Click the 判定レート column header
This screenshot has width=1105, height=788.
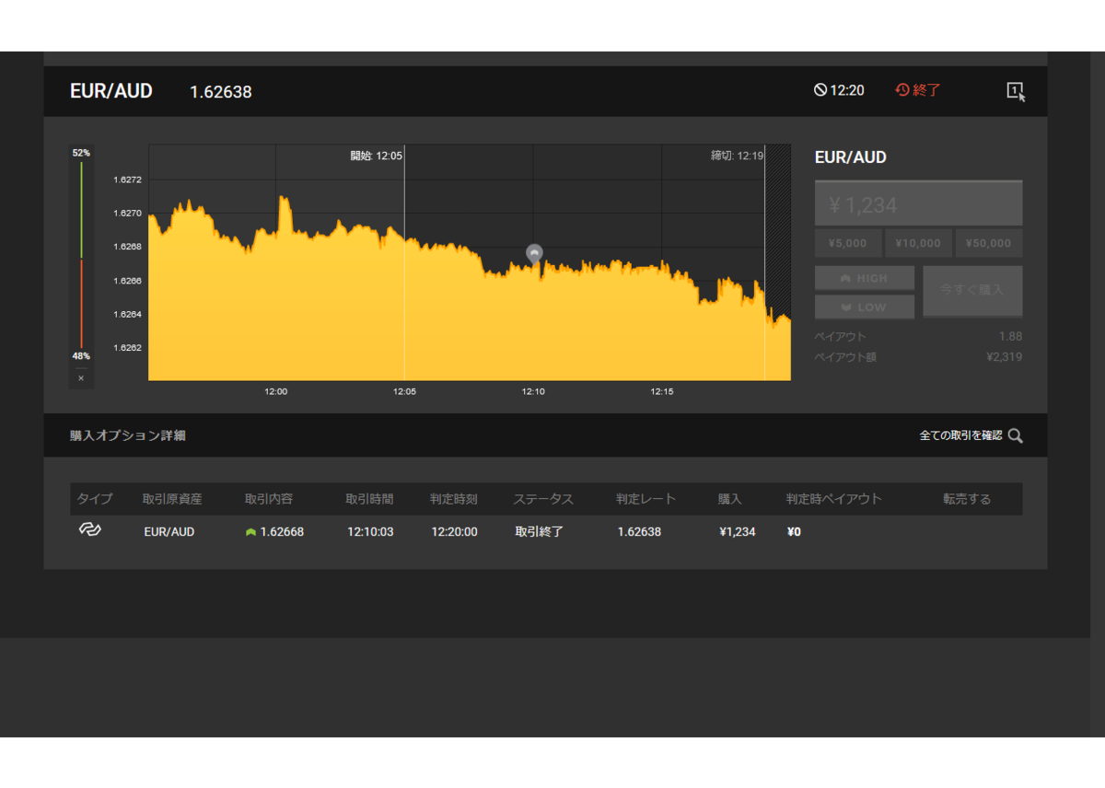point(646,499)
